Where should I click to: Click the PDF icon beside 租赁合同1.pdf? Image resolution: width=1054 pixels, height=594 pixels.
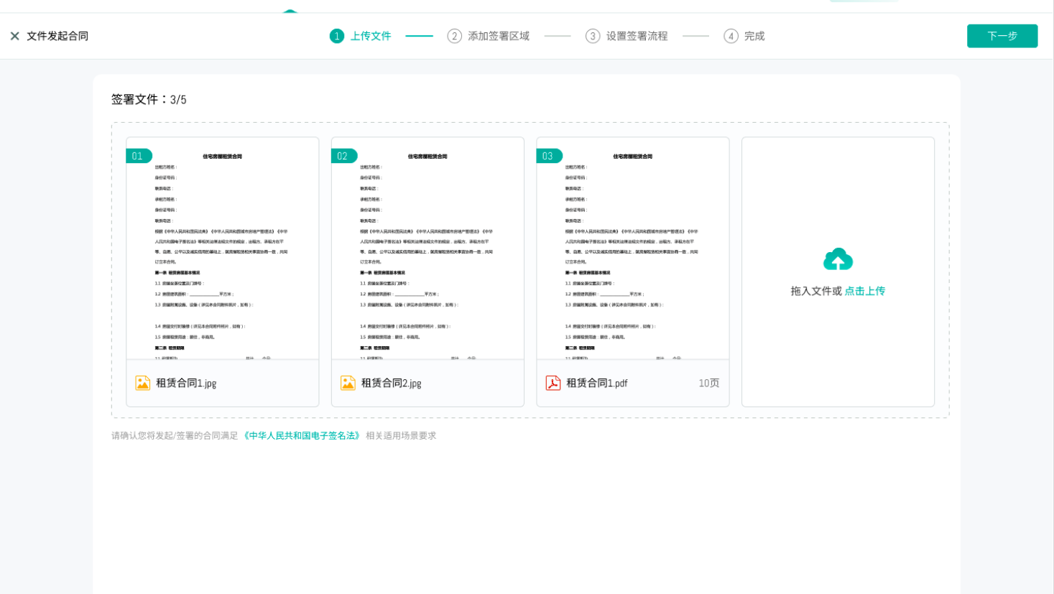pos(553,383)
